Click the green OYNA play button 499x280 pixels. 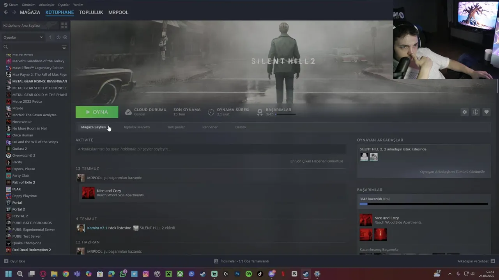97,112
